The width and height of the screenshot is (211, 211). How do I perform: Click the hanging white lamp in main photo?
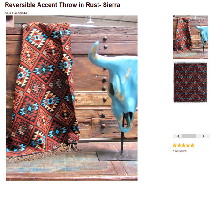[90, 20]
